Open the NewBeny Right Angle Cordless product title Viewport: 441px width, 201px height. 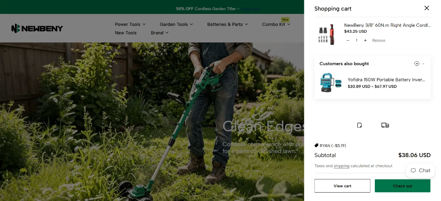[x=387, y=25]
